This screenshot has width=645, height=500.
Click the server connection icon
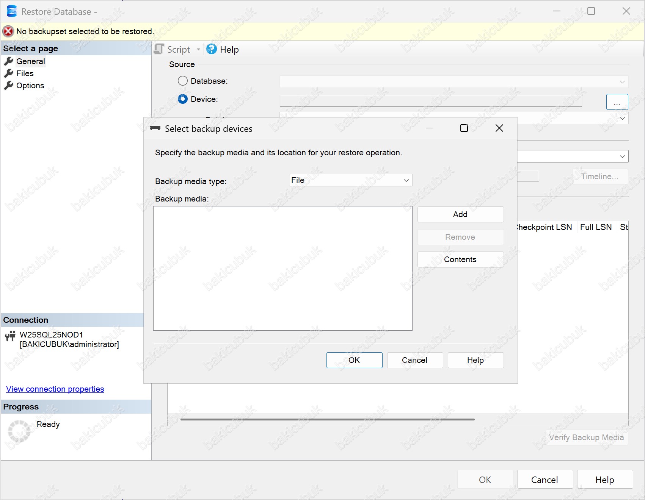tap(10, 336)
